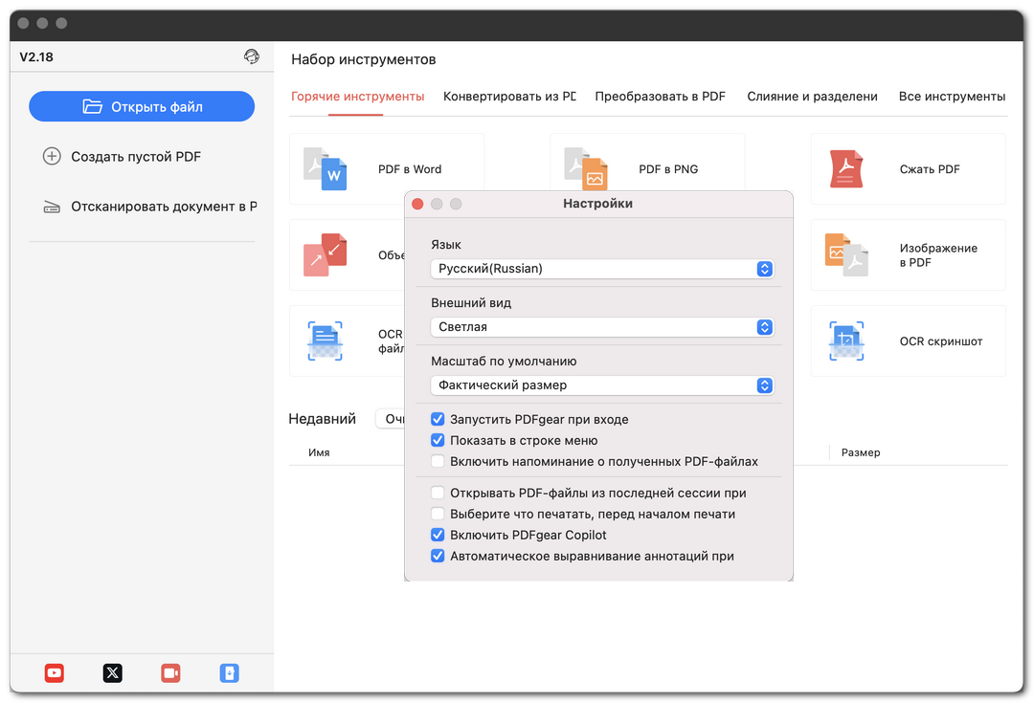Click the blue mobile app icon

pos(230,673)
